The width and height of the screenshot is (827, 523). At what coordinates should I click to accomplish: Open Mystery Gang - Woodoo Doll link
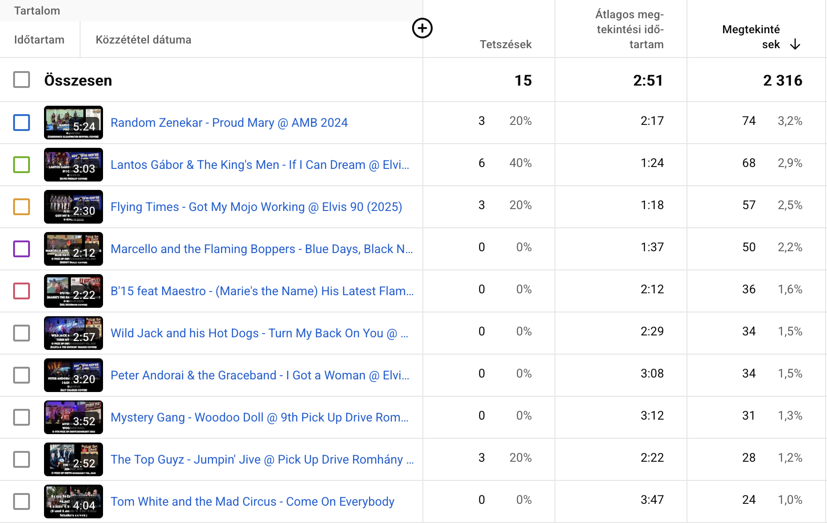tap(259, 417)
